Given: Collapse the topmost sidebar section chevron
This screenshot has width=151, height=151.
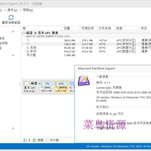Looking at the screenshot, I should point(13,32).
